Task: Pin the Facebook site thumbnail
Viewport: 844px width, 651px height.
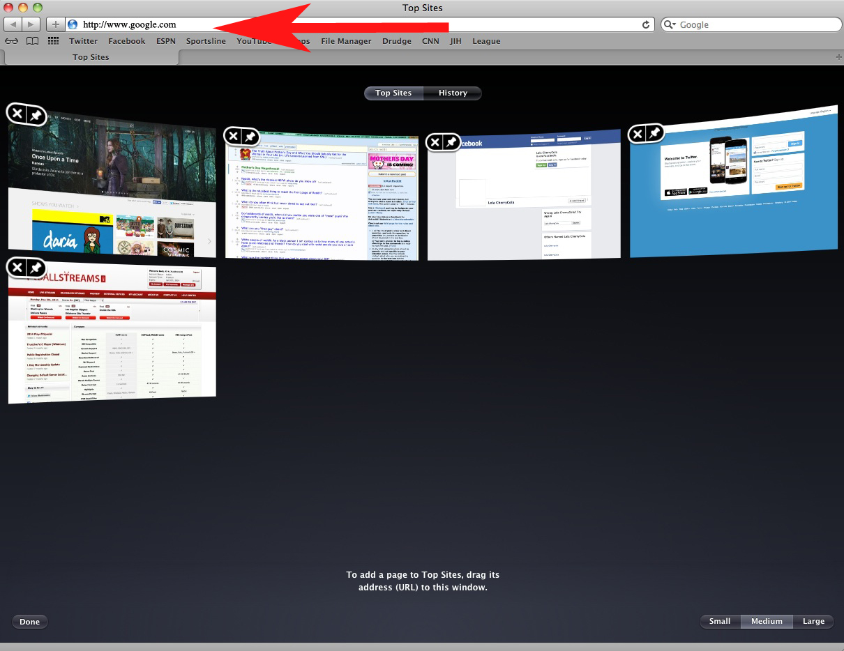Action: [451, 142]
